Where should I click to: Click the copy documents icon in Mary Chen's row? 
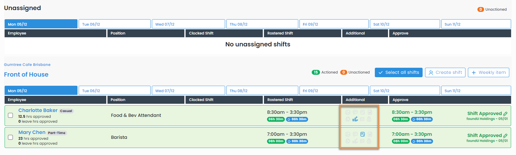click(348, 141)
